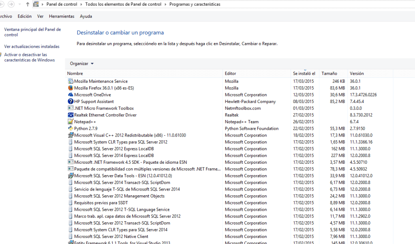
Task: Click icon of SQL Server 2012 Native Client
Action: tap(71, 236)
